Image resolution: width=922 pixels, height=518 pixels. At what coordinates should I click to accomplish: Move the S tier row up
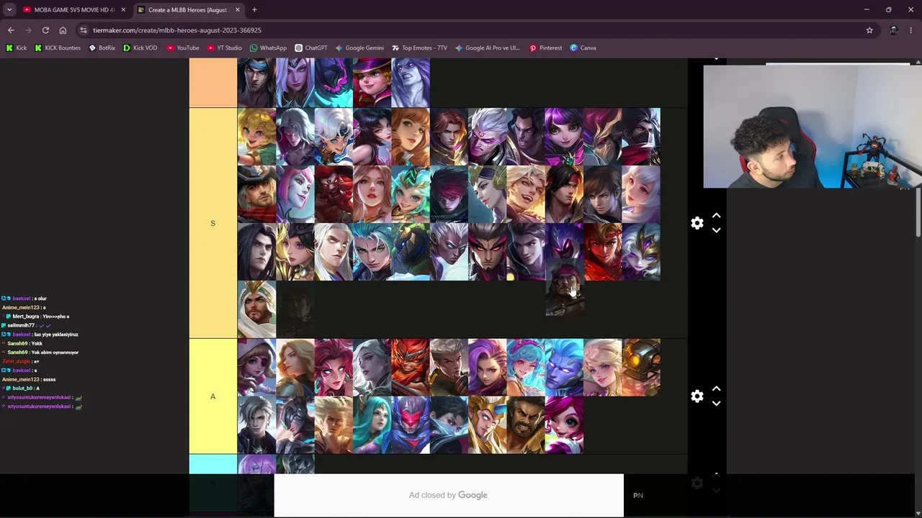[x=716, y=216]
